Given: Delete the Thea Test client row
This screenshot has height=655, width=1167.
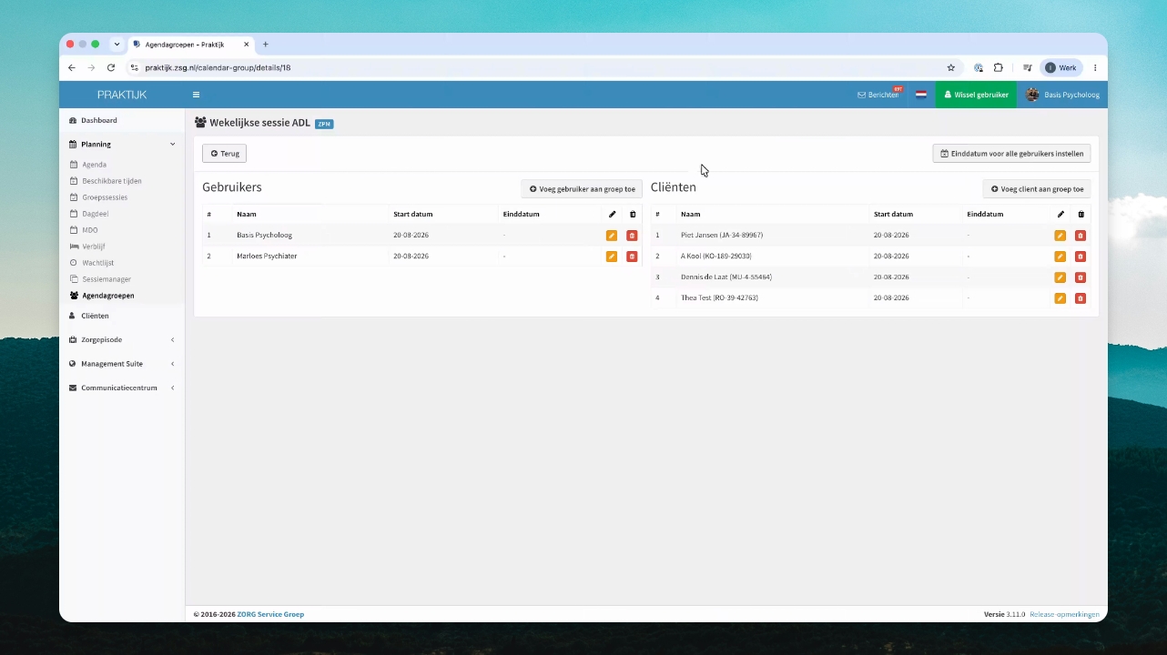Looking at the screenshot, I should (1081, 298).
